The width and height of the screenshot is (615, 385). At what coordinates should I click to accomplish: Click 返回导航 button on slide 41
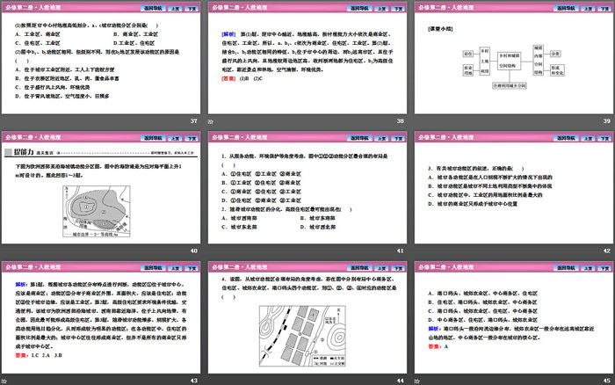tap(359, 138)
